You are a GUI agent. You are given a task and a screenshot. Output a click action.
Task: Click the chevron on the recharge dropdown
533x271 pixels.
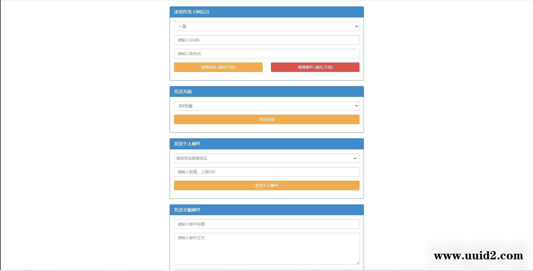pos(356,106)
